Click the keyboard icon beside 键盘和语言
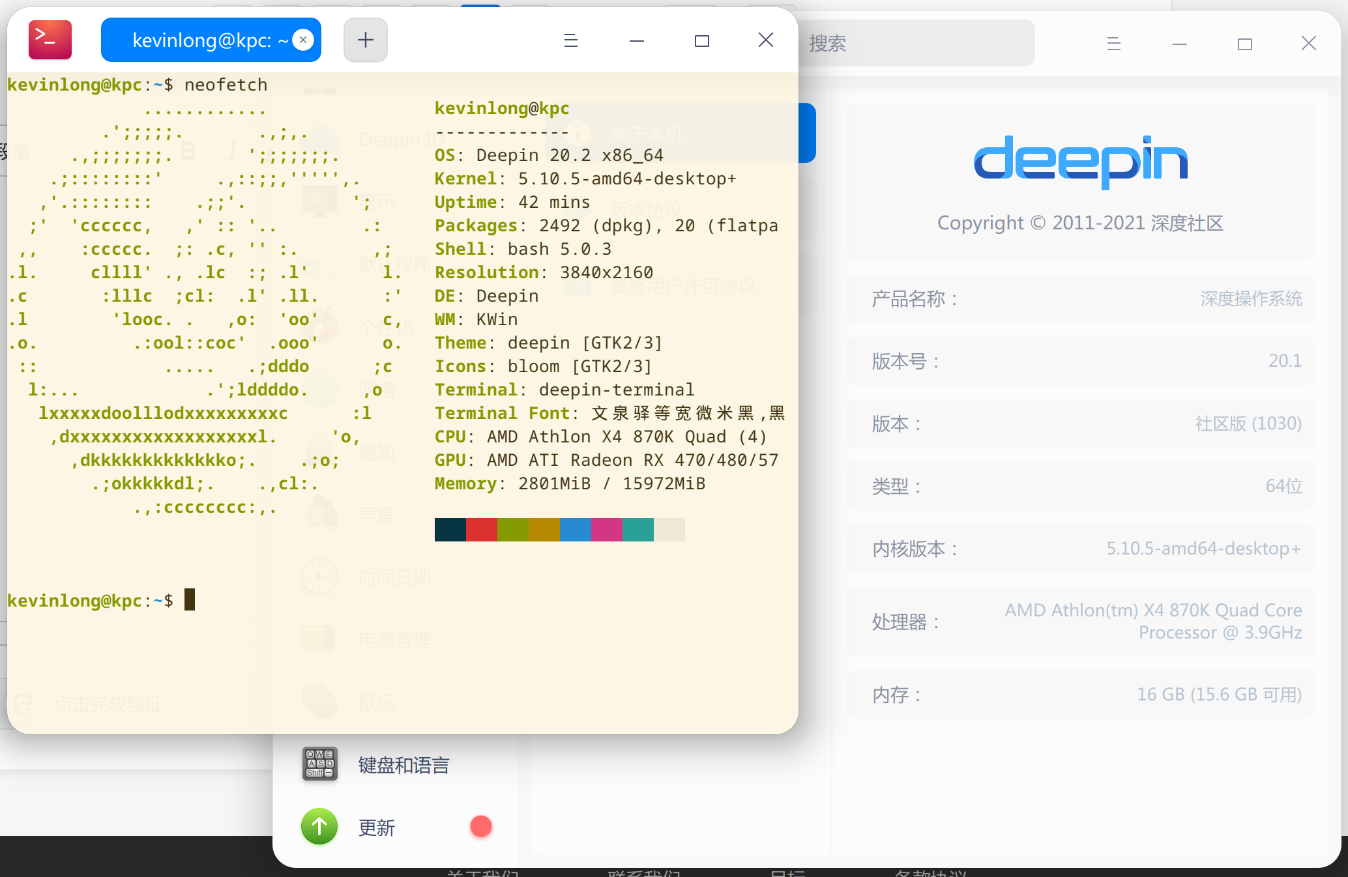This screenshot has width=1348, height=877. (x=319, y=764)
